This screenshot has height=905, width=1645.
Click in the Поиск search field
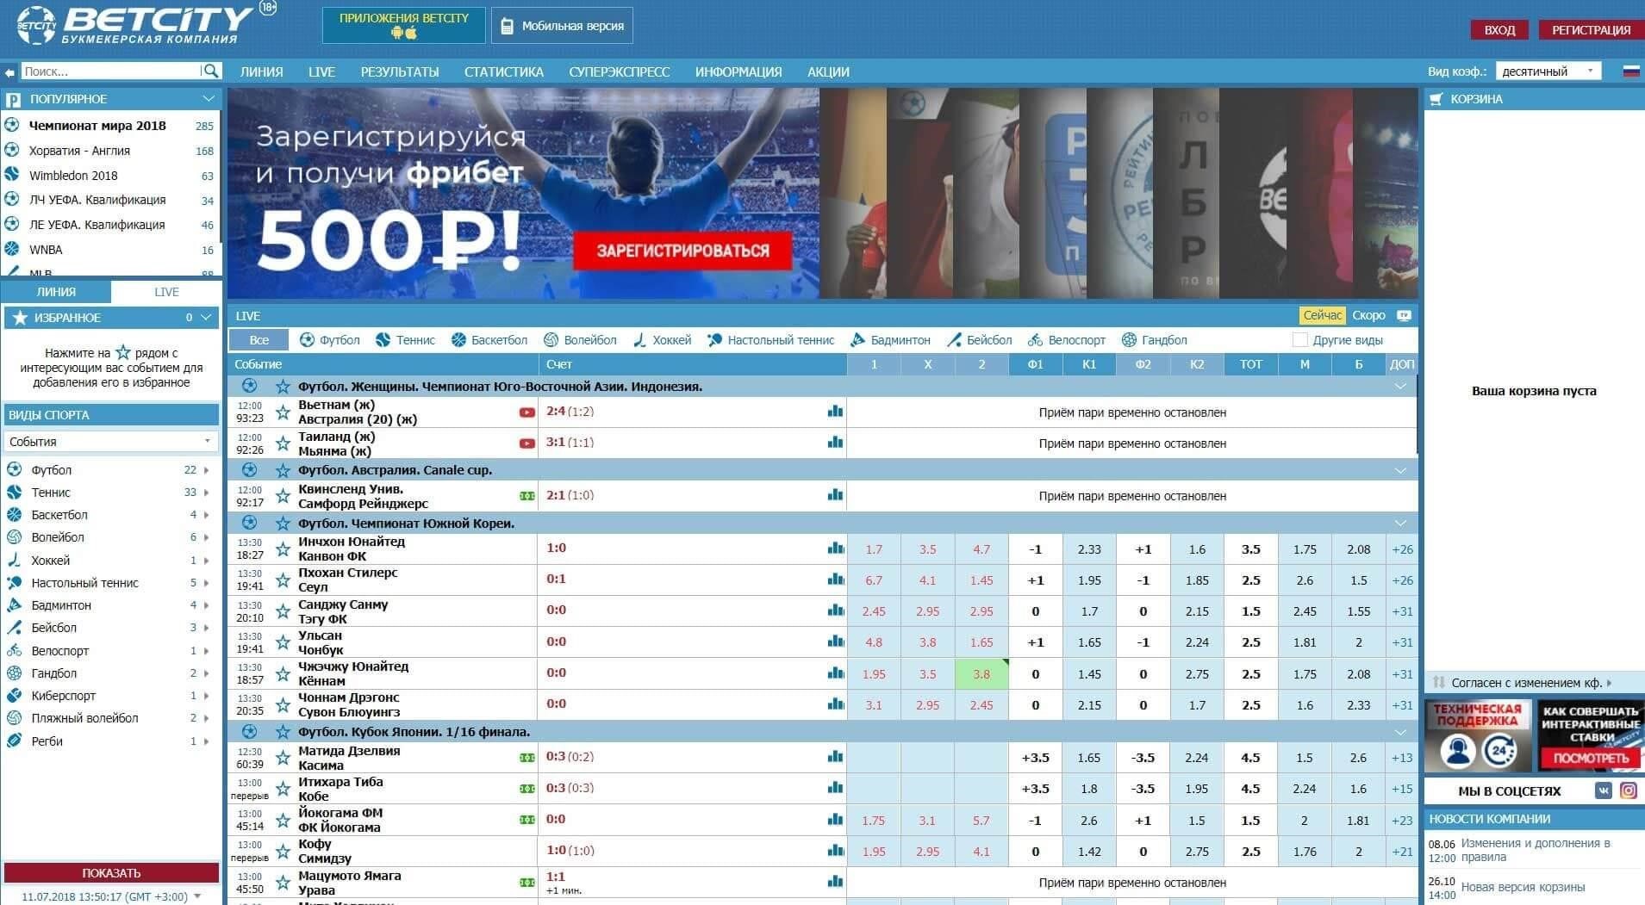pyautogui.click(x=112, y=71)
